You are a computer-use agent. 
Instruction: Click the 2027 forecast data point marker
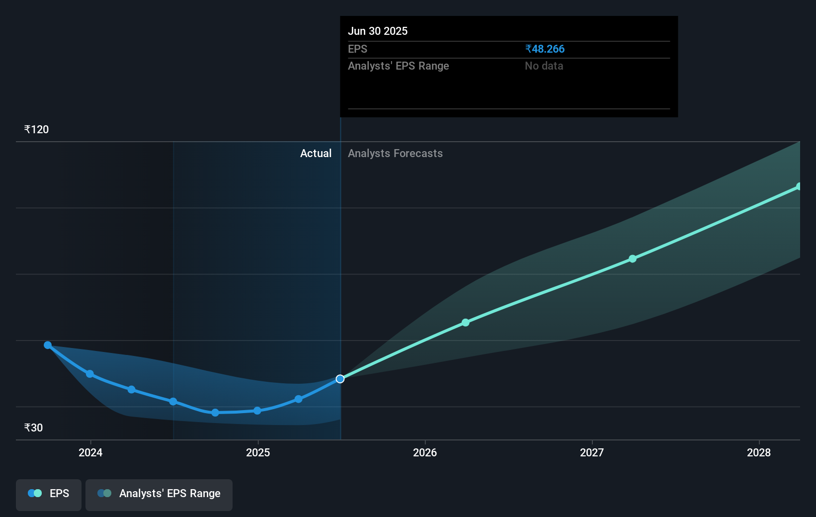tap(632, 258)
